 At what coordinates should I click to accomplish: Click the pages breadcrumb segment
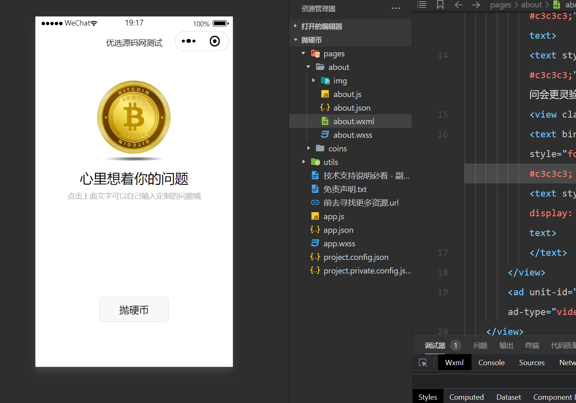click(501, 5)
